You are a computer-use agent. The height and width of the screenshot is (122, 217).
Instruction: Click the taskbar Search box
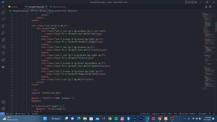[56, 119]
